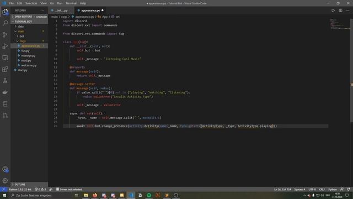Screen dimensions: 353x199
Task: Open the Run and Debug view
Action: tap(5, 46)
